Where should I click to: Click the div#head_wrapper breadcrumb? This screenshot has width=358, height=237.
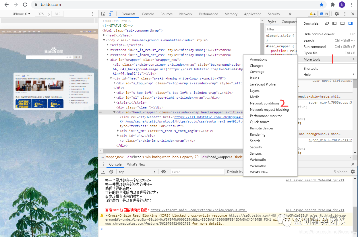223,157
